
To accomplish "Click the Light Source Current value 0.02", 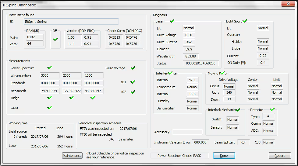I will point(263,56).
